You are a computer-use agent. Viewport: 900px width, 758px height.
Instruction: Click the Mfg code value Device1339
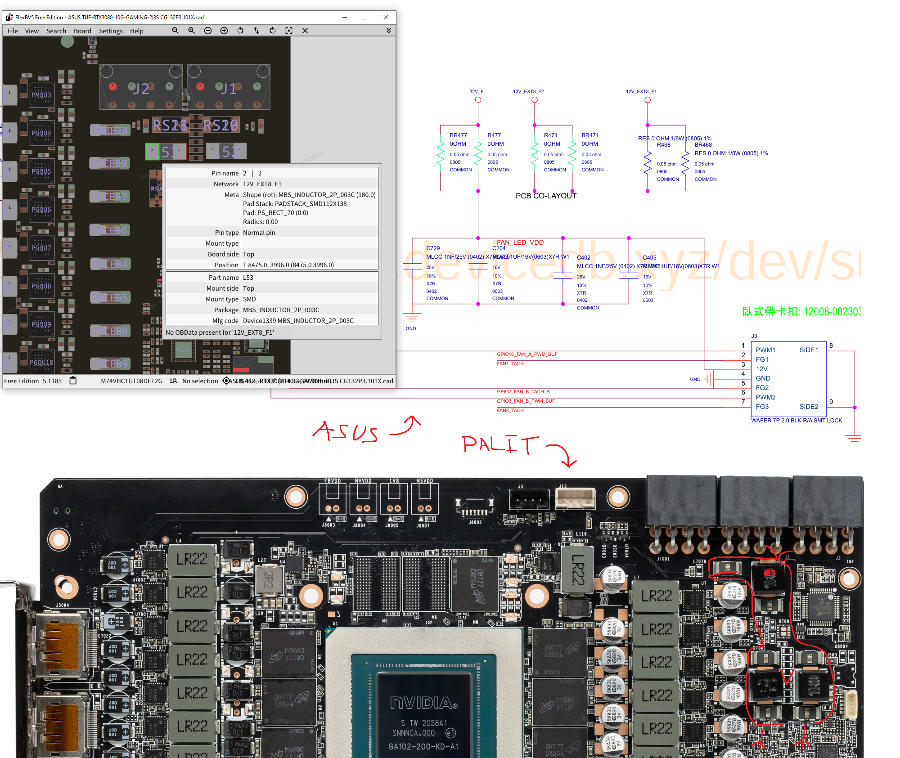298,321
